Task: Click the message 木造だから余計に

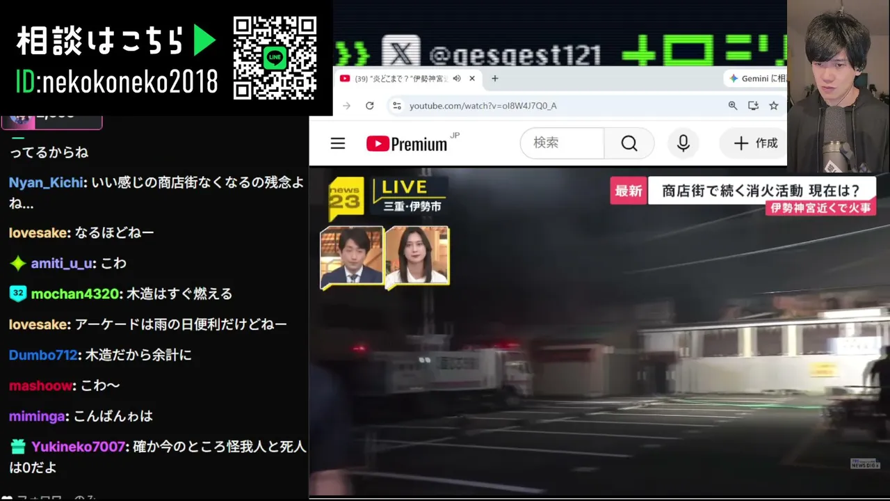Action: pos(138,355)
